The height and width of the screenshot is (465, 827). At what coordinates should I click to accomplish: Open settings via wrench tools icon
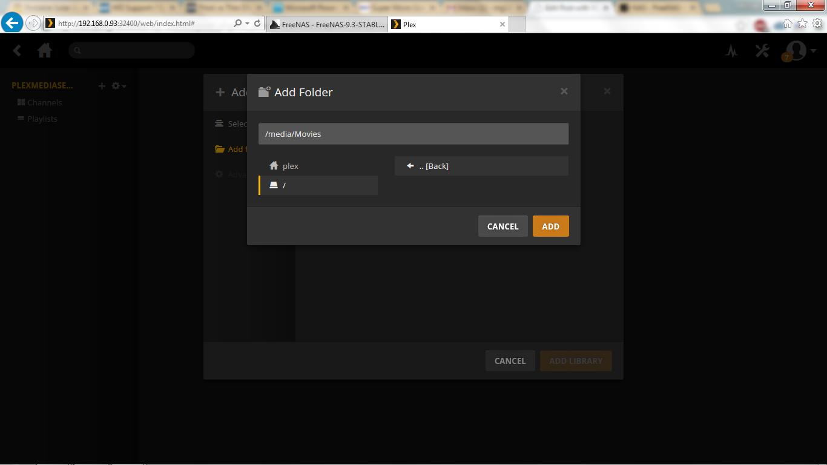pyautogui.click(x=762, y=51)
